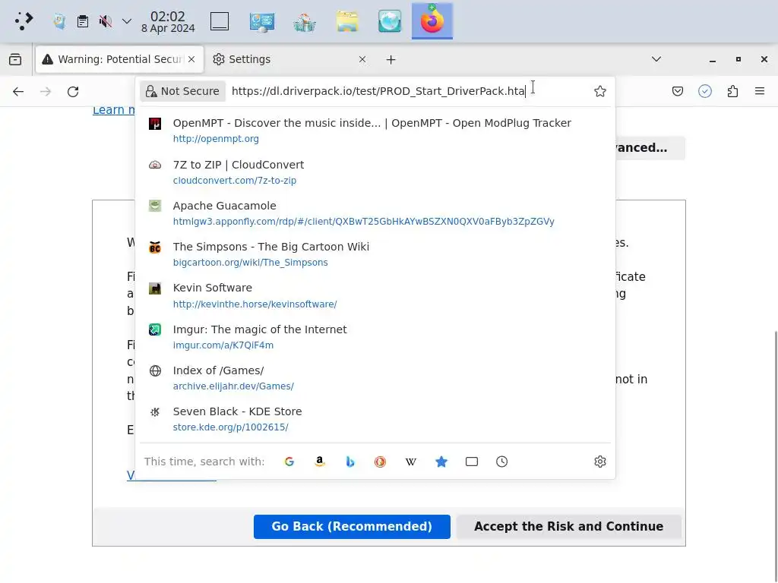The width and height of the screenshot is (778, 583).
Task: Open the KDE application launcher
Action: click(x=24, y=20)
